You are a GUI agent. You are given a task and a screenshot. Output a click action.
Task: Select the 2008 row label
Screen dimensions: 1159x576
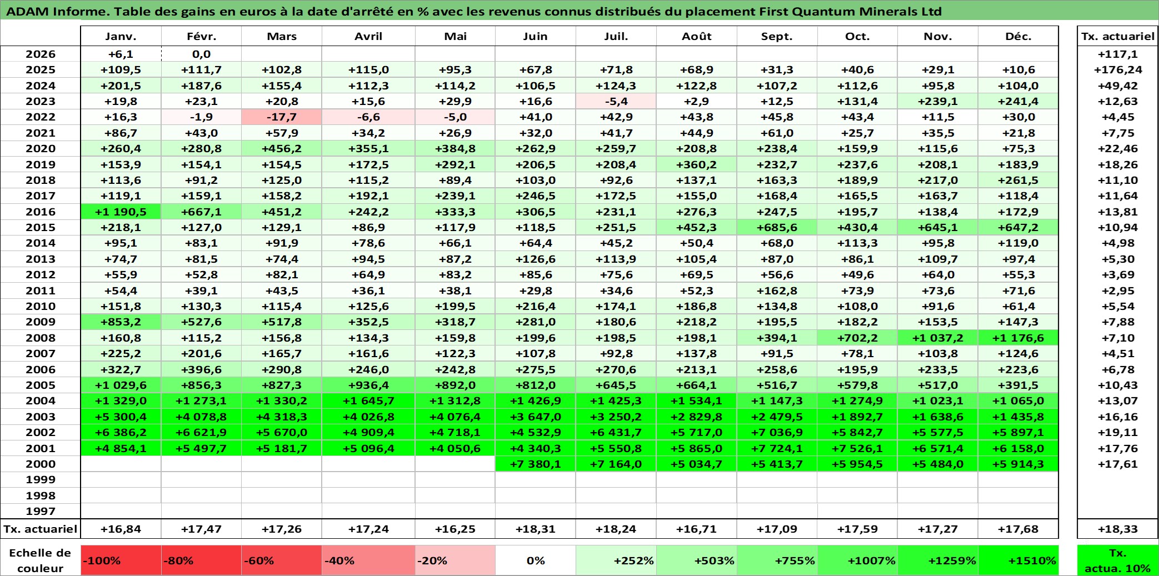click(41, 338)
